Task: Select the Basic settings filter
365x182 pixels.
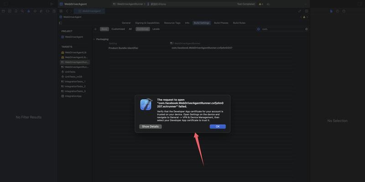Action: (x=104, y=29)
